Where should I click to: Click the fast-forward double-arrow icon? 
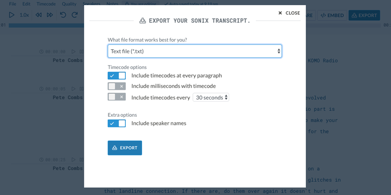click(50, 15)
